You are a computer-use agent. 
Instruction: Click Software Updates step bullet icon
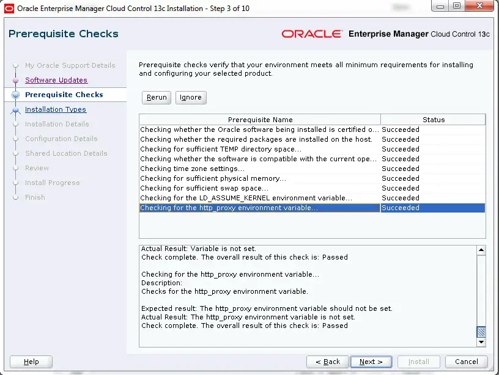point(15,80)
